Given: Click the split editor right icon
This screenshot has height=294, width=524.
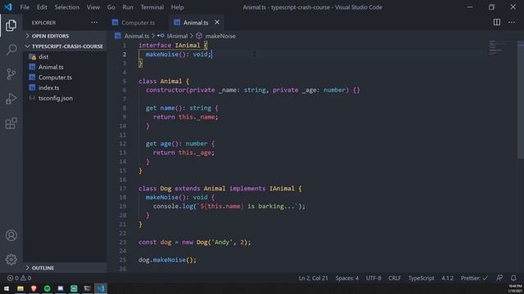Looking at the screenshot, I should tap(497, 22).
